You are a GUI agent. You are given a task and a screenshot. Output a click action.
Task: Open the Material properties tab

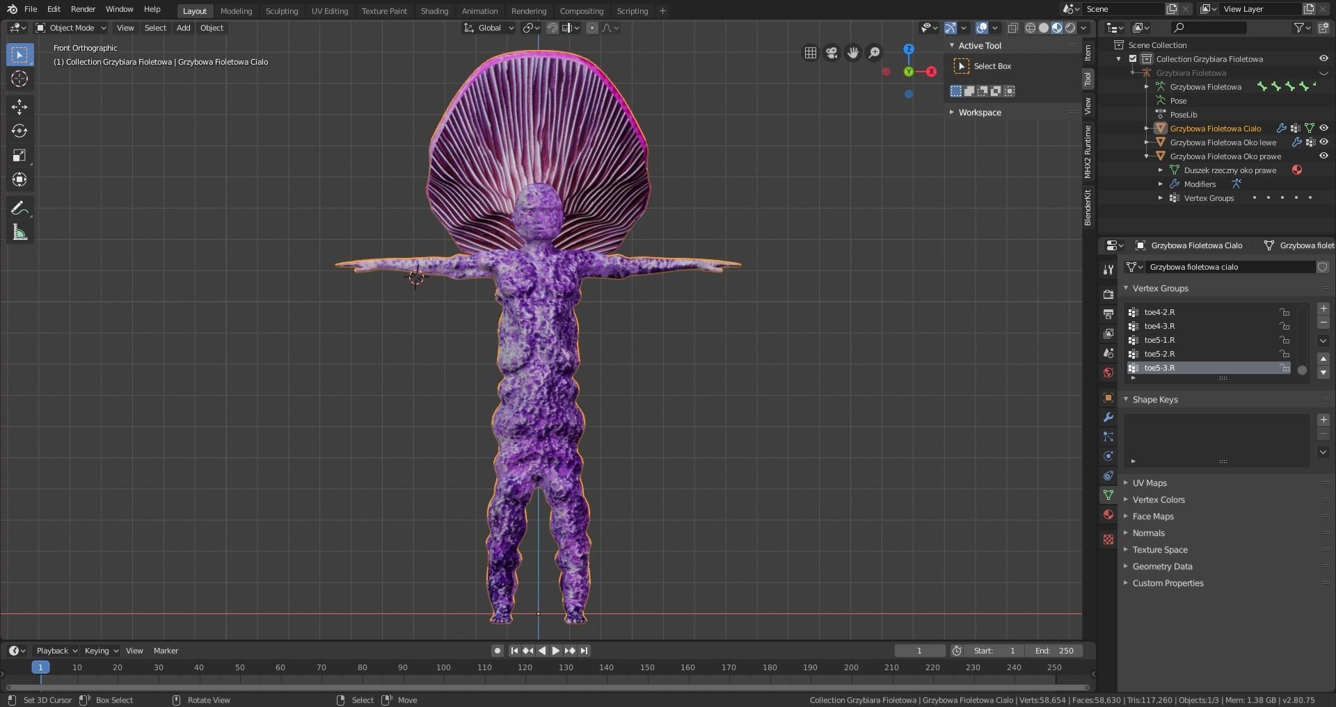(x=1108, y=514)
